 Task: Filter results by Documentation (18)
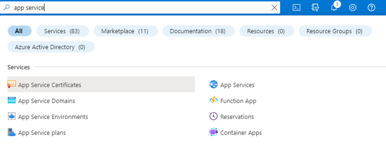click(x=198, y=31)
